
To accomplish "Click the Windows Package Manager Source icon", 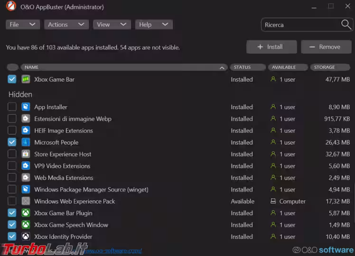I will point(26,189).
